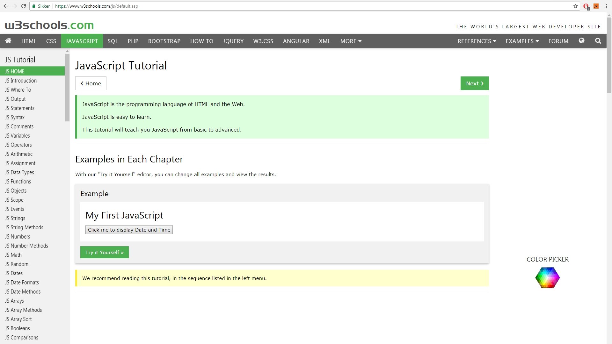Viewport: 612px width, 344px height.
Task: Open the Try it Yourself editor
Action: tap(105, 252)
